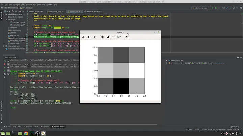This screenshot has width=243, height=136.
Task: Open the File menu
Action: click(2, 5)
